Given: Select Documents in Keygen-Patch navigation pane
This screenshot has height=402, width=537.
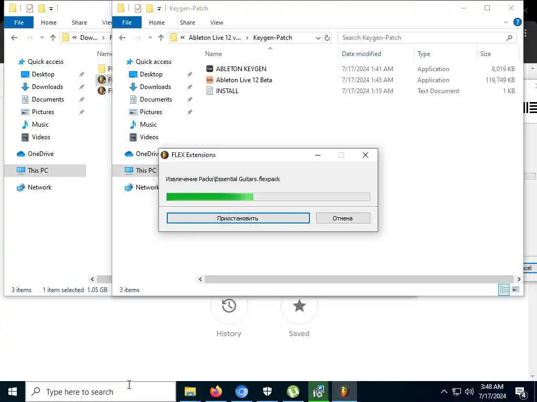Looking at the screenshot, I should [x=156, y=99].
